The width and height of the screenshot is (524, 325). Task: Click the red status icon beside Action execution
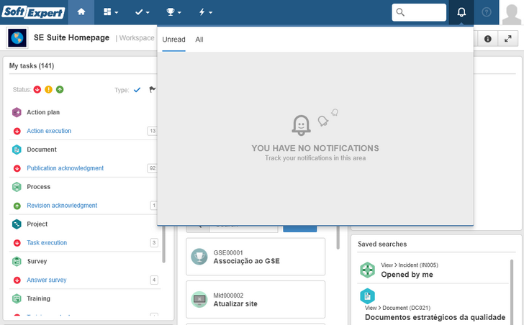click(x=17, y=131)
